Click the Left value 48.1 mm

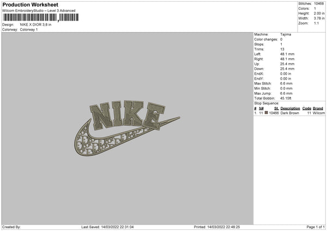coord(287,54)
